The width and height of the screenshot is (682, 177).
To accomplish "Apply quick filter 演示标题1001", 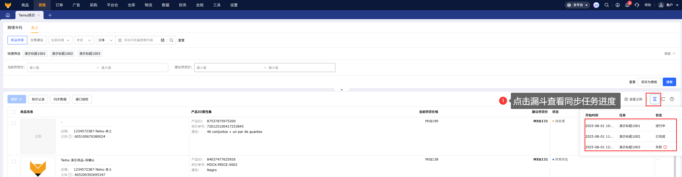I will 35,54.
